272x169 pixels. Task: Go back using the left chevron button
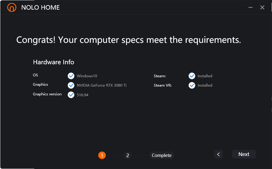[218, 154]
